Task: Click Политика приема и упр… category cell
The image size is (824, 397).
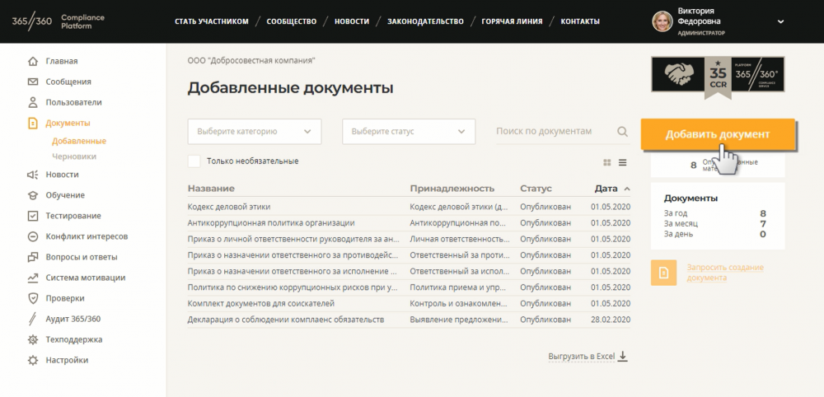Action: coord(459,287)
